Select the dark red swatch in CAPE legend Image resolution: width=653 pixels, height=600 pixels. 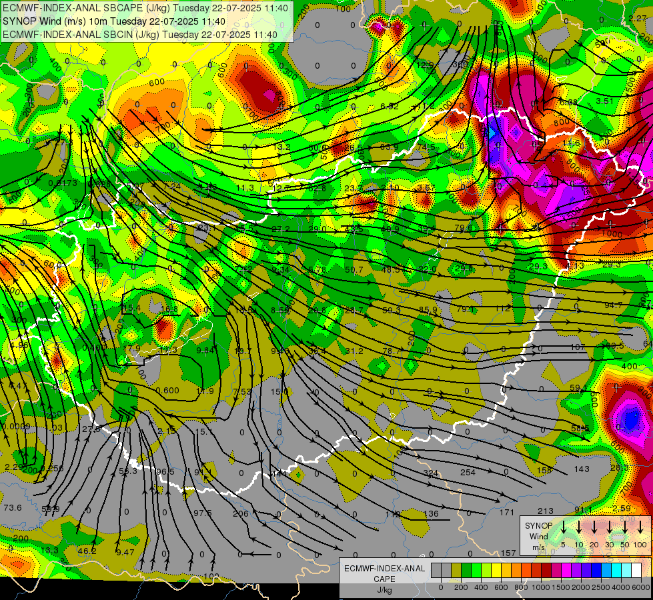[x=546, y=570]
